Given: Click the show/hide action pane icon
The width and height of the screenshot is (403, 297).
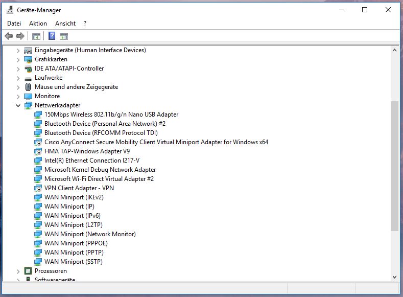Looking at the screenshot, I should [x=64, y=36].
